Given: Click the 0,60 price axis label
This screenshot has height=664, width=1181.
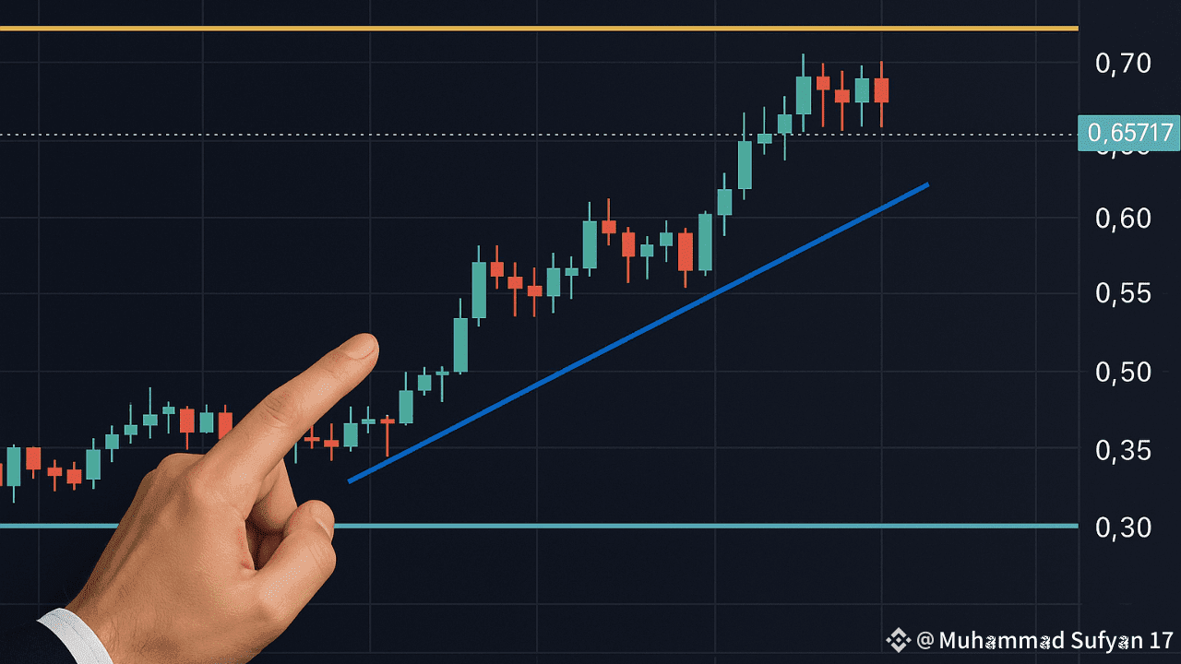Looking at the screenshot, I should click(1123, 219).
